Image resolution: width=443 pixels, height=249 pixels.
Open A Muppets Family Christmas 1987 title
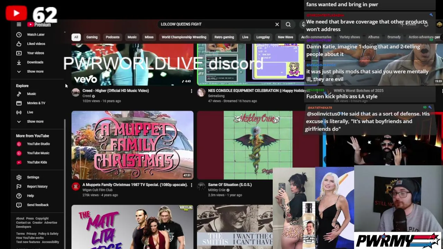pos(135,185)
